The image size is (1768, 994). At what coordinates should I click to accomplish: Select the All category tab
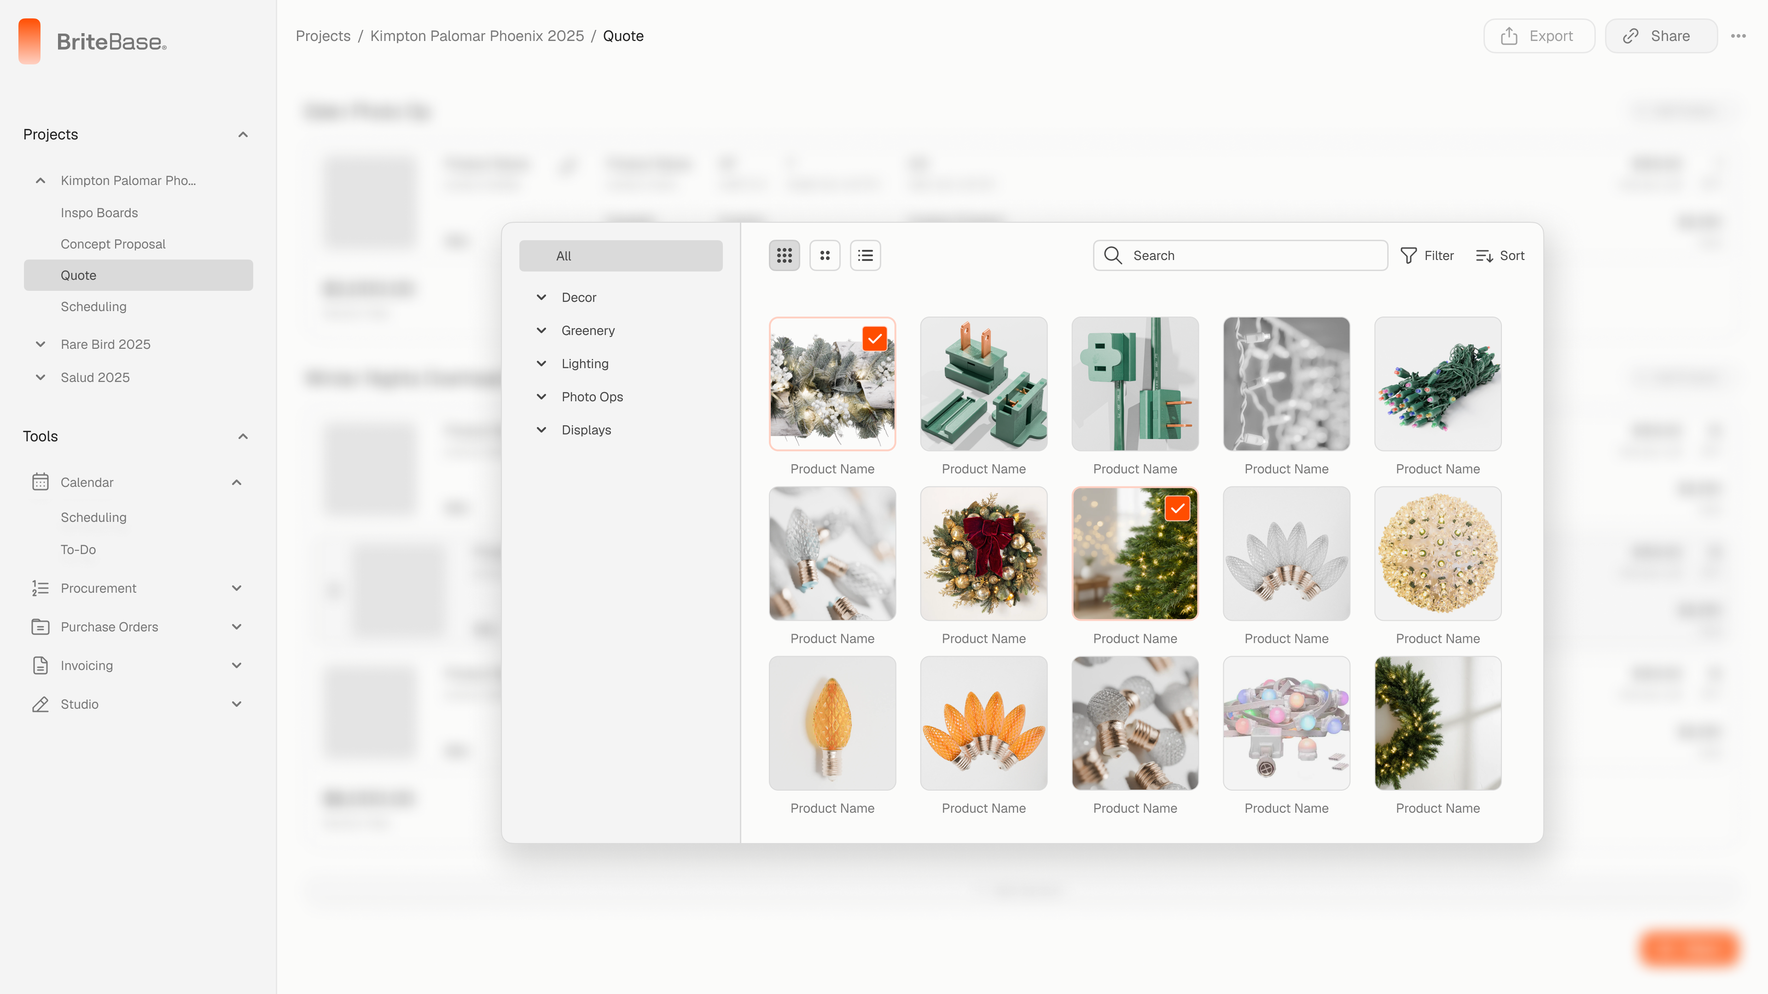coord(621,255)
